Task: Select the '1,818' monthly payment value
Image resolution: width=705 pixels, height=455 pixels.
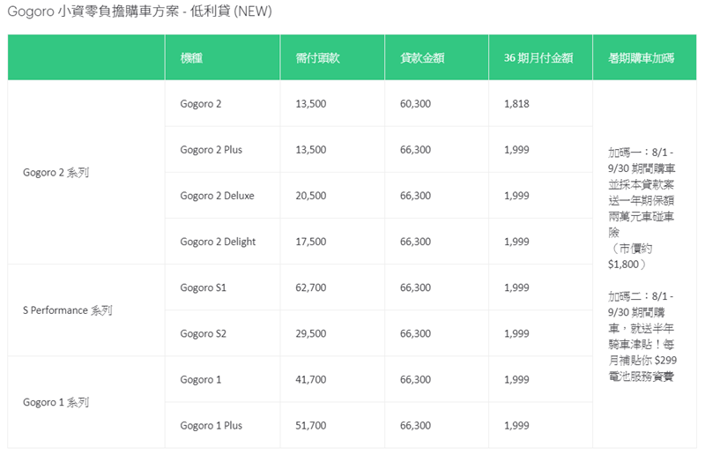Action: pyautogui.click(x=516, y=103)
